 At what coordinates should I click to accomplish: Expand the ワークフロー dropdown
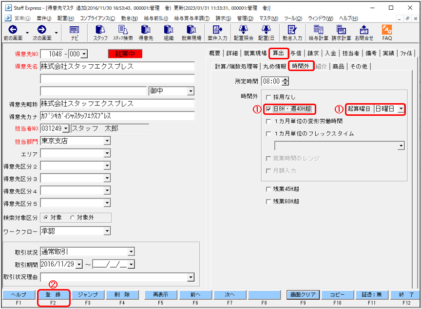click(x=107, y=231)
